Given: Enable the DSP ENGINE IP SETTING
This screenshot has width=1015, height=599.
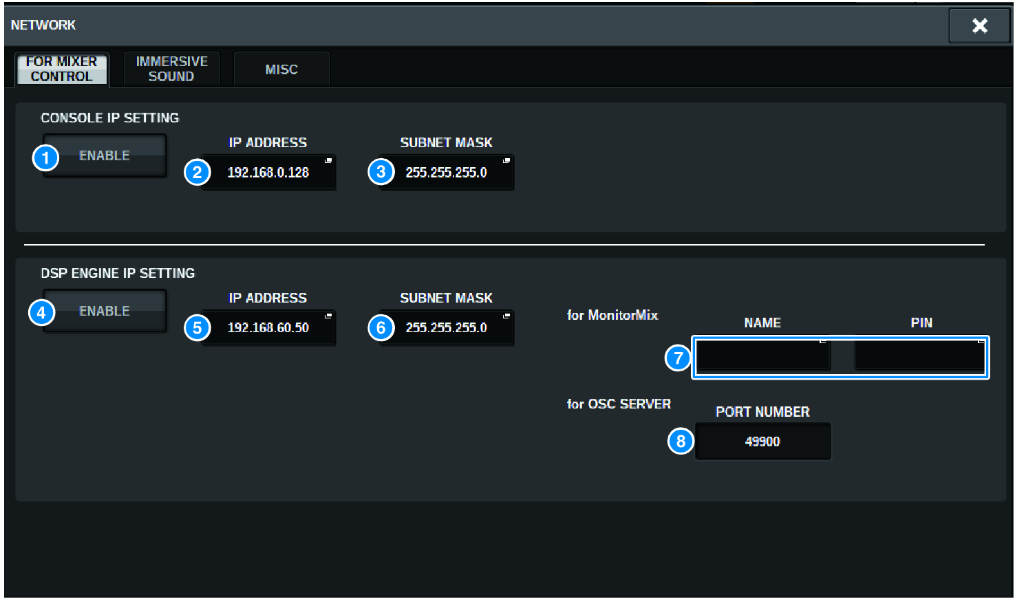Looking at the screenshot, I should 104,310.
